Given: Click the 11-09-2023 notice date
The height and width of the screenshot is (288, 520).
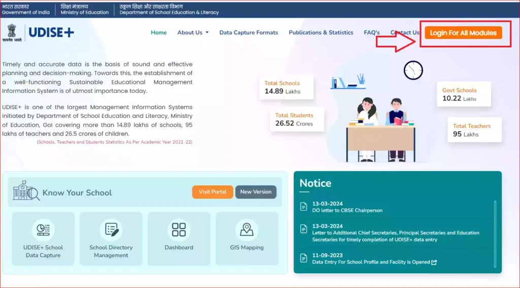Looking at the screenshot, I should pyautogui.click(x=328, y=255).
